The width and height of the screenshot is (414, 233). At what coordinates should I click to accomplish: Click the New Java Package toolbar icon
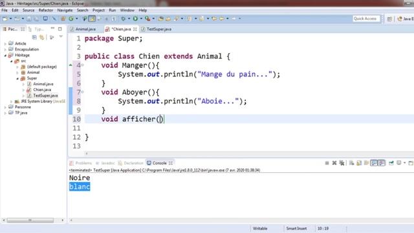click(x=63, y=19)
